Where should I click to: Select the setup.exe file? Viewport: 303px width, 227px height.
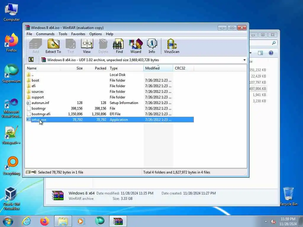click(109, 120)
